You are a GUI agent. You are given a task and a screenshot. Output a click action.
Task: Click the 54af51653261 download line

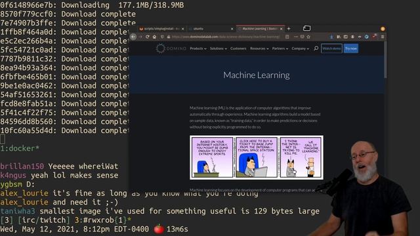click(x=64, y=94)
